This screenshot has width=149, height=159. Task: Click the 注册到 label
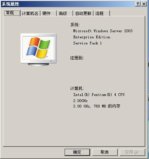pyautogui.click(x=77, y=58)
